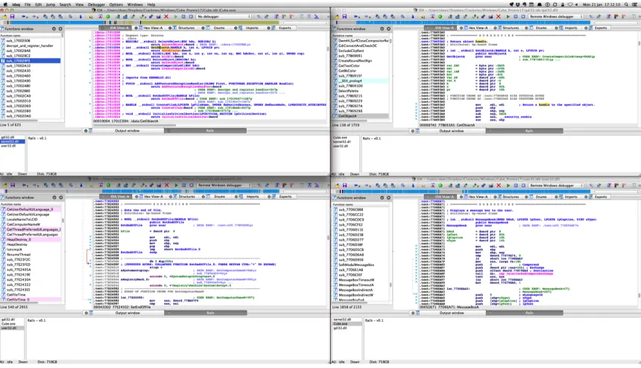
Task: Click the menu bar clock
Action: (601, 4)
